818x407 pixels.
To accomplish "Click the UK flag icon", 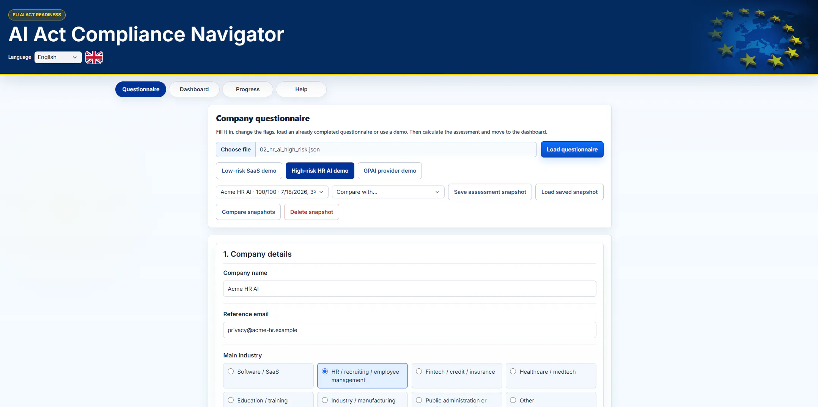I will click(94, 57).
